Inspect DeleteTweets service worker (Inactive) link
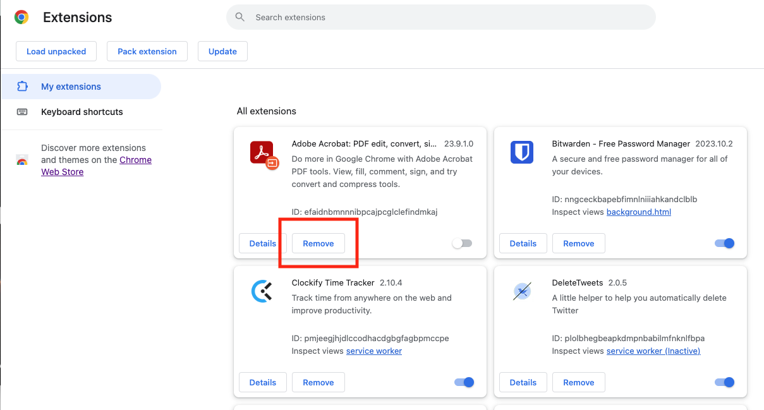The height and width of the screenshot is (410, 764). click(653, 351)
